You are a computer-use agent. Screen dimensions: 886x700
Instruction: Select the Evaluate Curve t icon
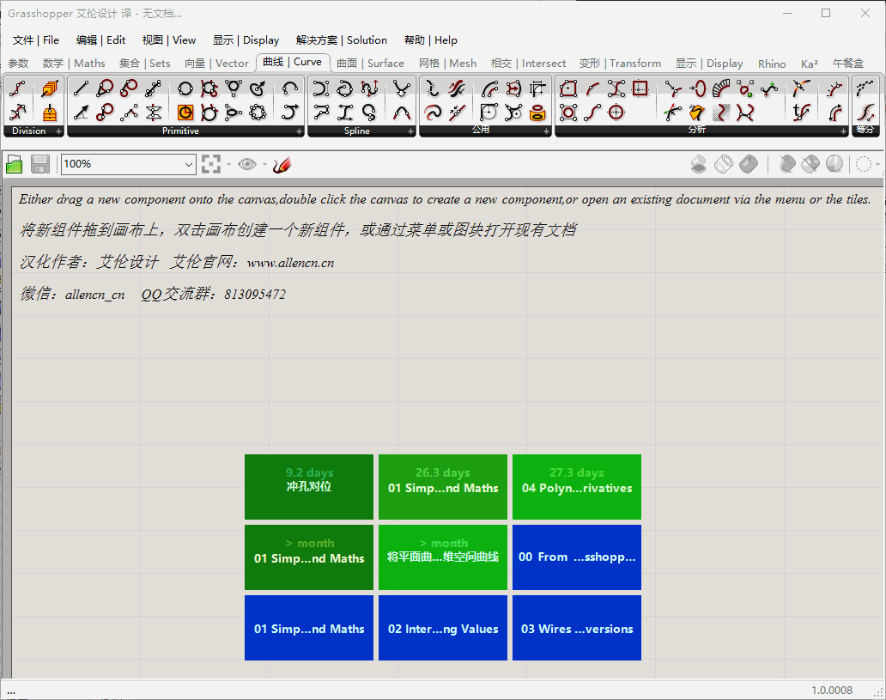pos(801,113)
